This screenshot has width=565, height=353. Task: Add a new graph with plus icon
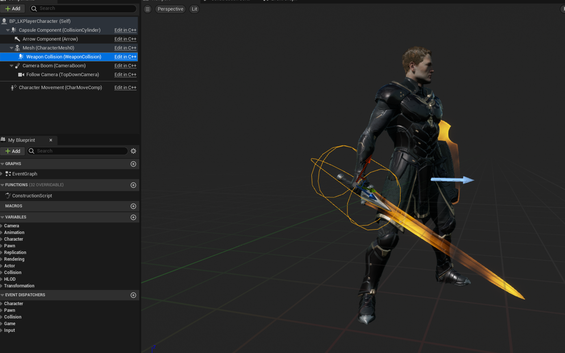[x=133, y=164]
